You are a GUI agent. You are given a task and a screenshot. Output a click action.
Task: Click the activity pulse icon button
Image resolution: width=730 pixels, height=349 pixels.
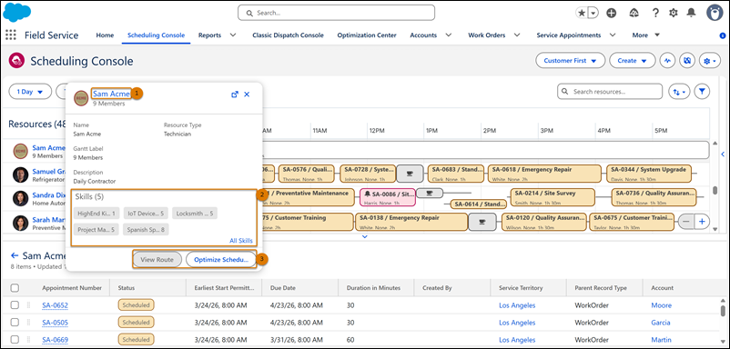point(668,60)
